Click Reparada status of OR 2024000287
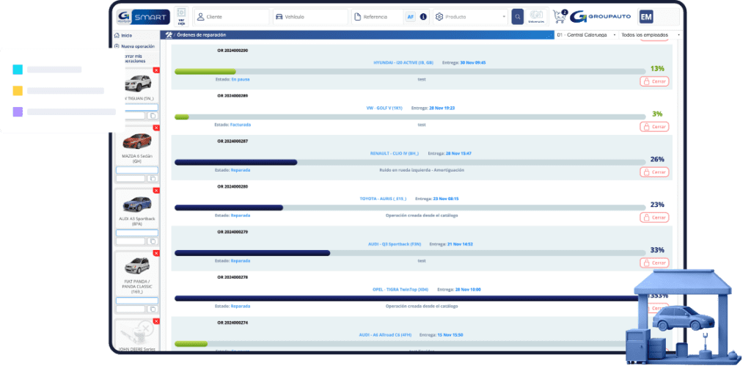The width and height of the screenshot is (751, 385). pos(241,170)
